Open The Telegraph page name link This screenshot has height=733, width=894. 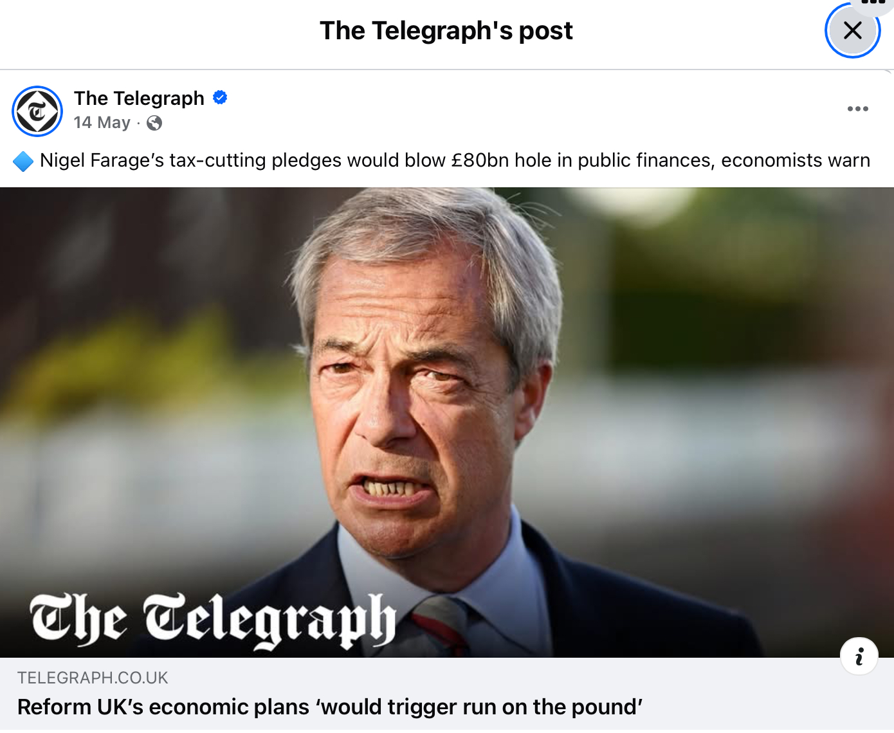click(139, 98)
